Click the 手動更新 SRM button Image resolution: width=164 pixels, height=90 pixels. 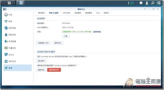tap(43, 43)
